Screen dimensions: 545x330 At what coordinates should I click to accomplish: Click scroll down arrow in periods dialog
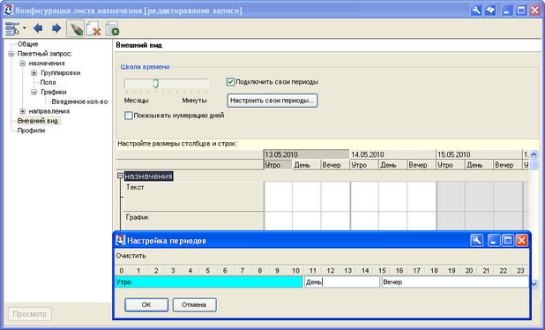534,284
